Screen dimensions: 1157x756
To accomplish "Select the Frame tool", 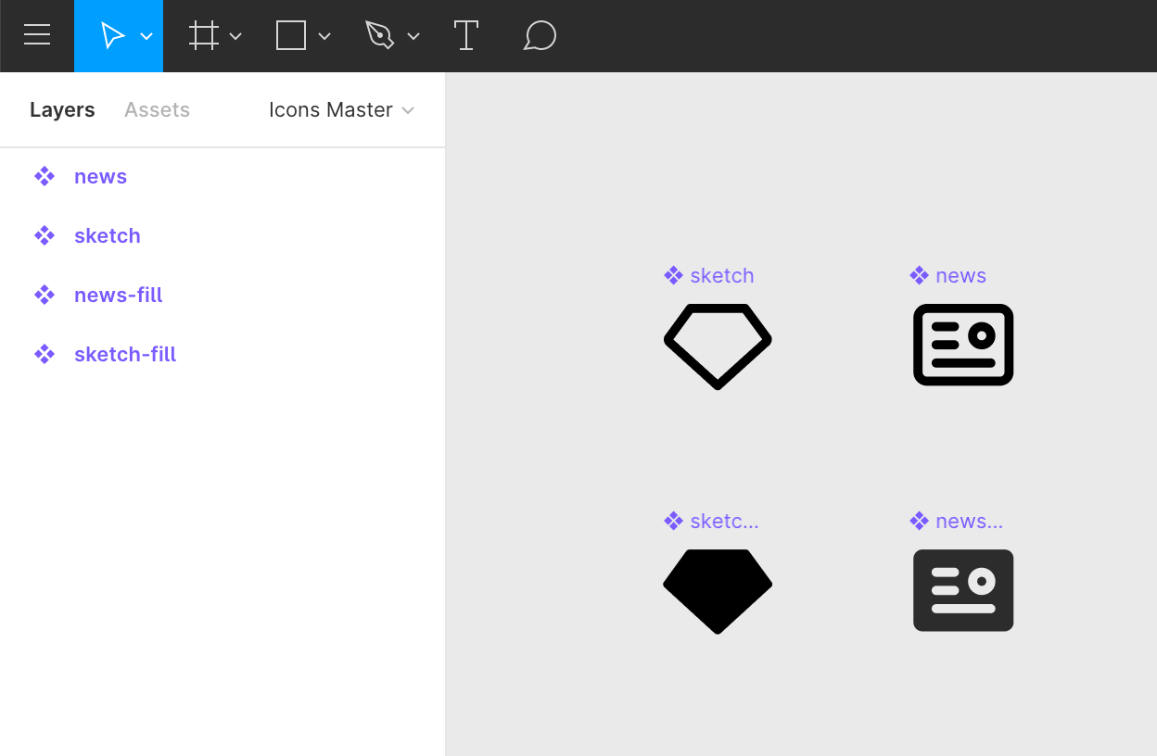I will pos(203,36).
